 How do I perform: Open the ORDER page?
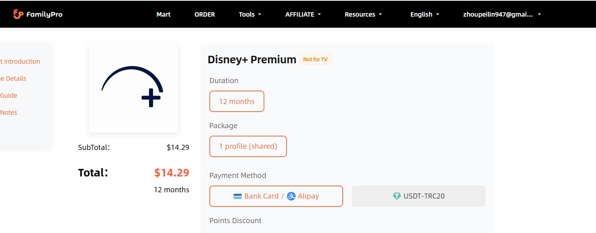(205, 14)
